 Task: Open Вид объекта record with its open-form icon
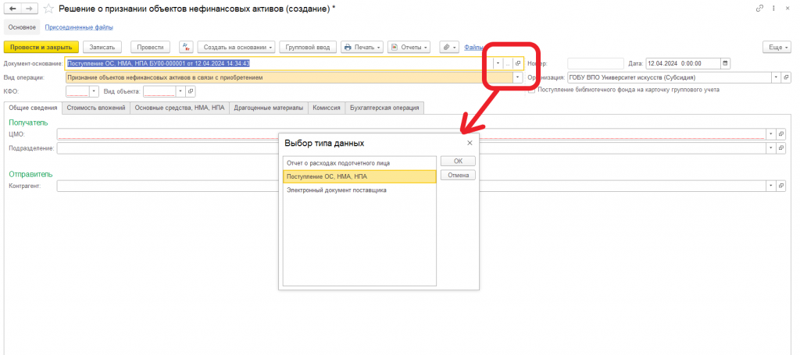tap(191, 91)
